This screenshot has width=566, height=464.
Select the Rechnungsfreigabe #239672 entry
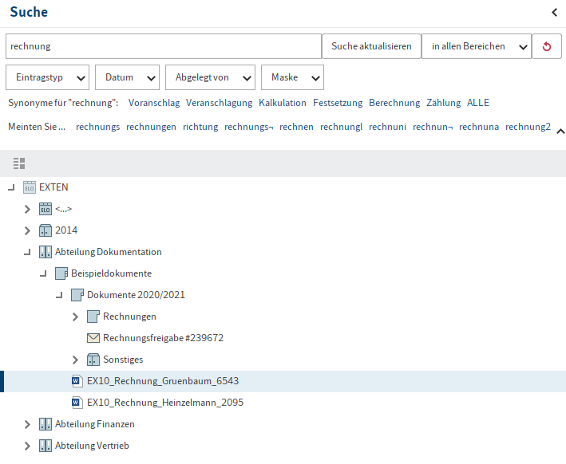pyautogui.click(x=163, y=338)
